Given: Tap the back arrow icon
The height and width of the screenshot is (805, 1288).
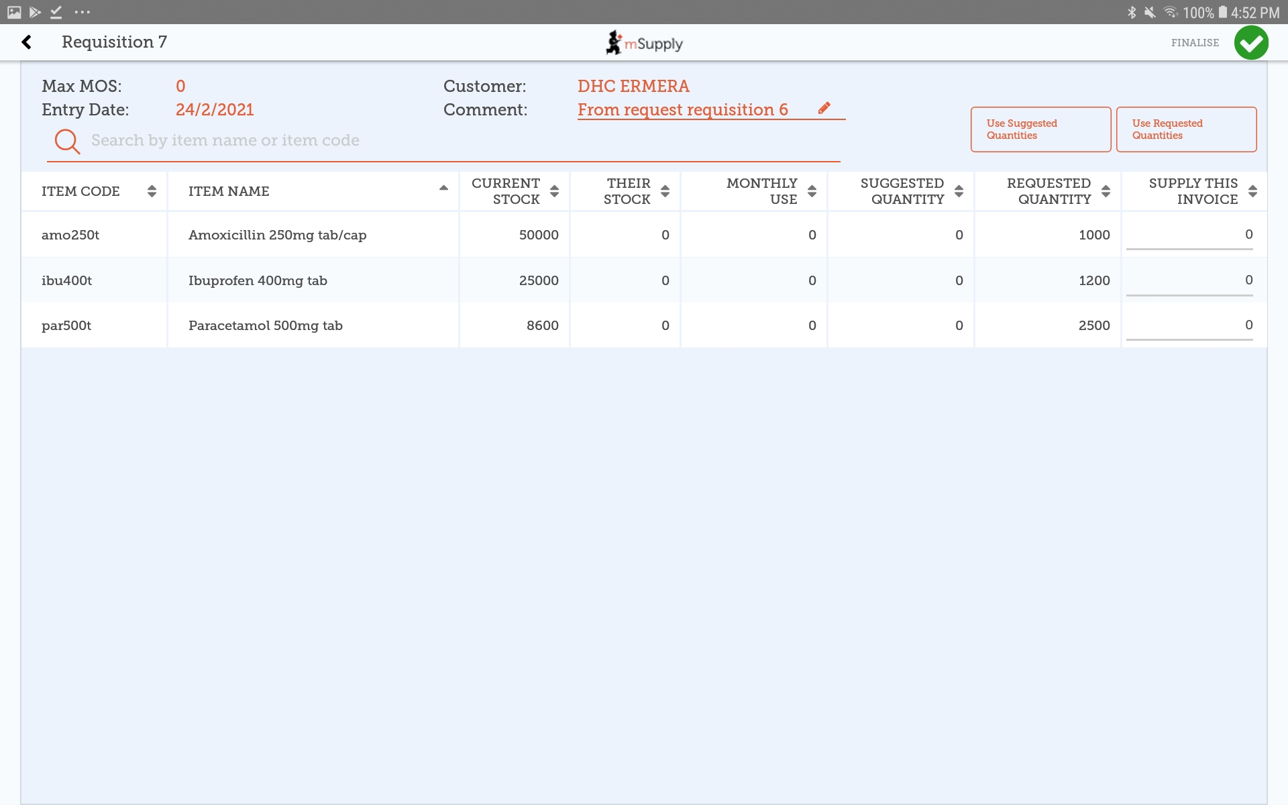Looking at the screenshot, I should (27, 42).
